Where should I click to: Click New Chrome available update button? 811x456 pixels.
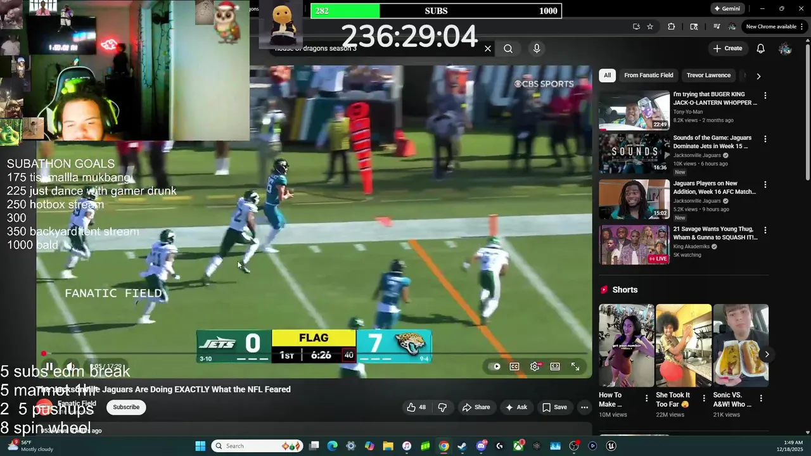pos(775,27)
